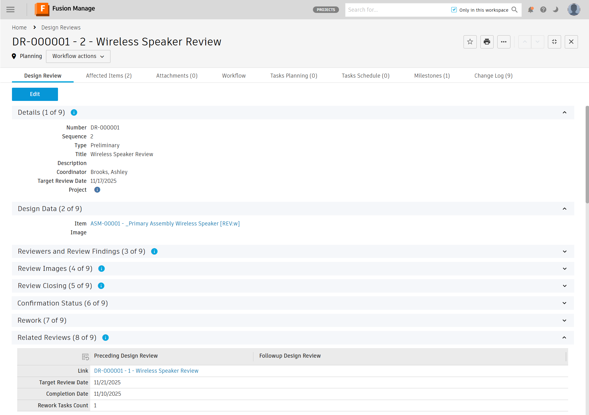Expand the Rework section

point(564,321)
